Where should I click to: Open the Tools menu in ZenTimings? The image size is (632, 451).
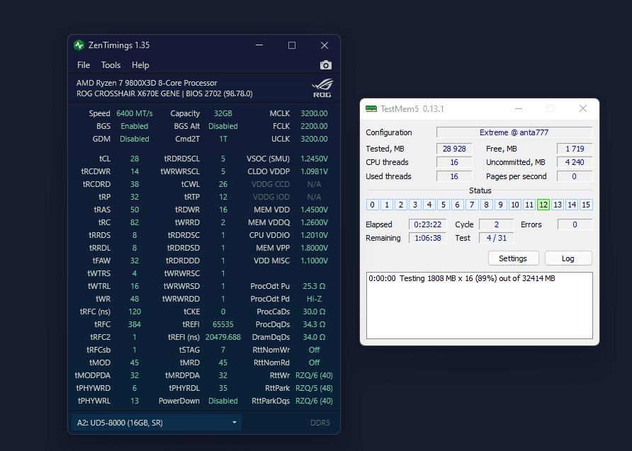(x=111, y=65)
